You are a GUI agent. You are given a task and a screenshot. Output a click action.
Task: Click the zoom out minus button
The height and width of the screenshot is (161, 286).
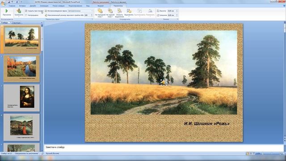pyautogui.click(x=263, y=153)
